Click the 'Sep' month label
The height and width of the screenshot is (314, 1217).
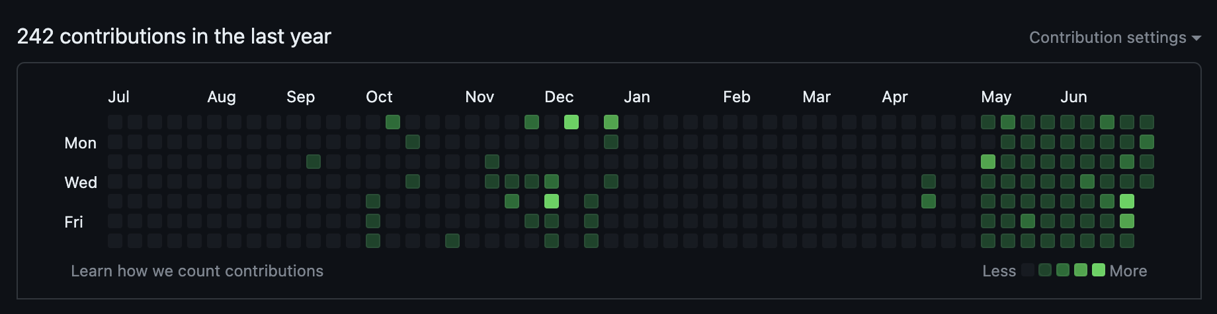coord(300,97)
